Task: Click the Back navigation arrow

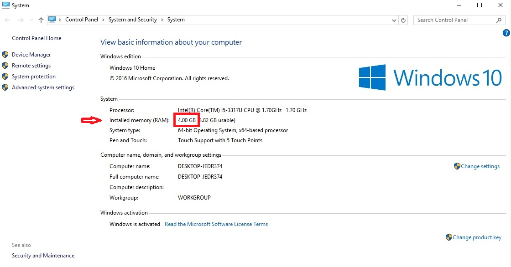Action: 7,20
